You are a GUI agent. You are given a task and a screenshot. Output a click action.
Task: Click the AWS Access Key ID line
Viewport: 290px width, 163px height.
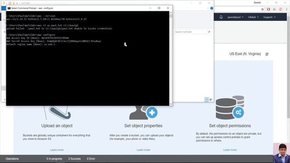tap(38, 38)
